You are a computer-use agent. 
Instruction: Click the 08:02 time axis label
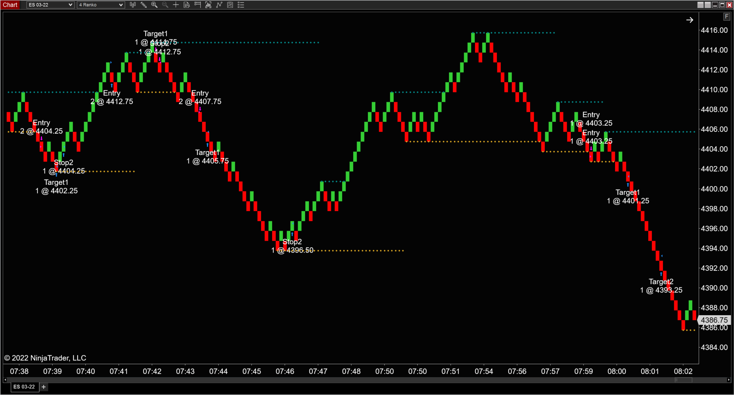coord(683,371)
